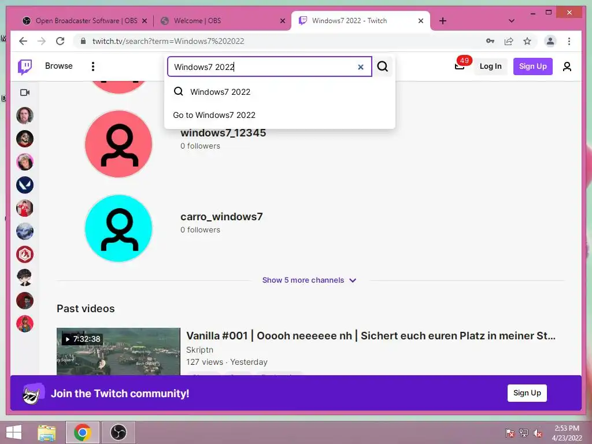
Task: Open the carro_windows7 channel link
Action: click(221, 217)
